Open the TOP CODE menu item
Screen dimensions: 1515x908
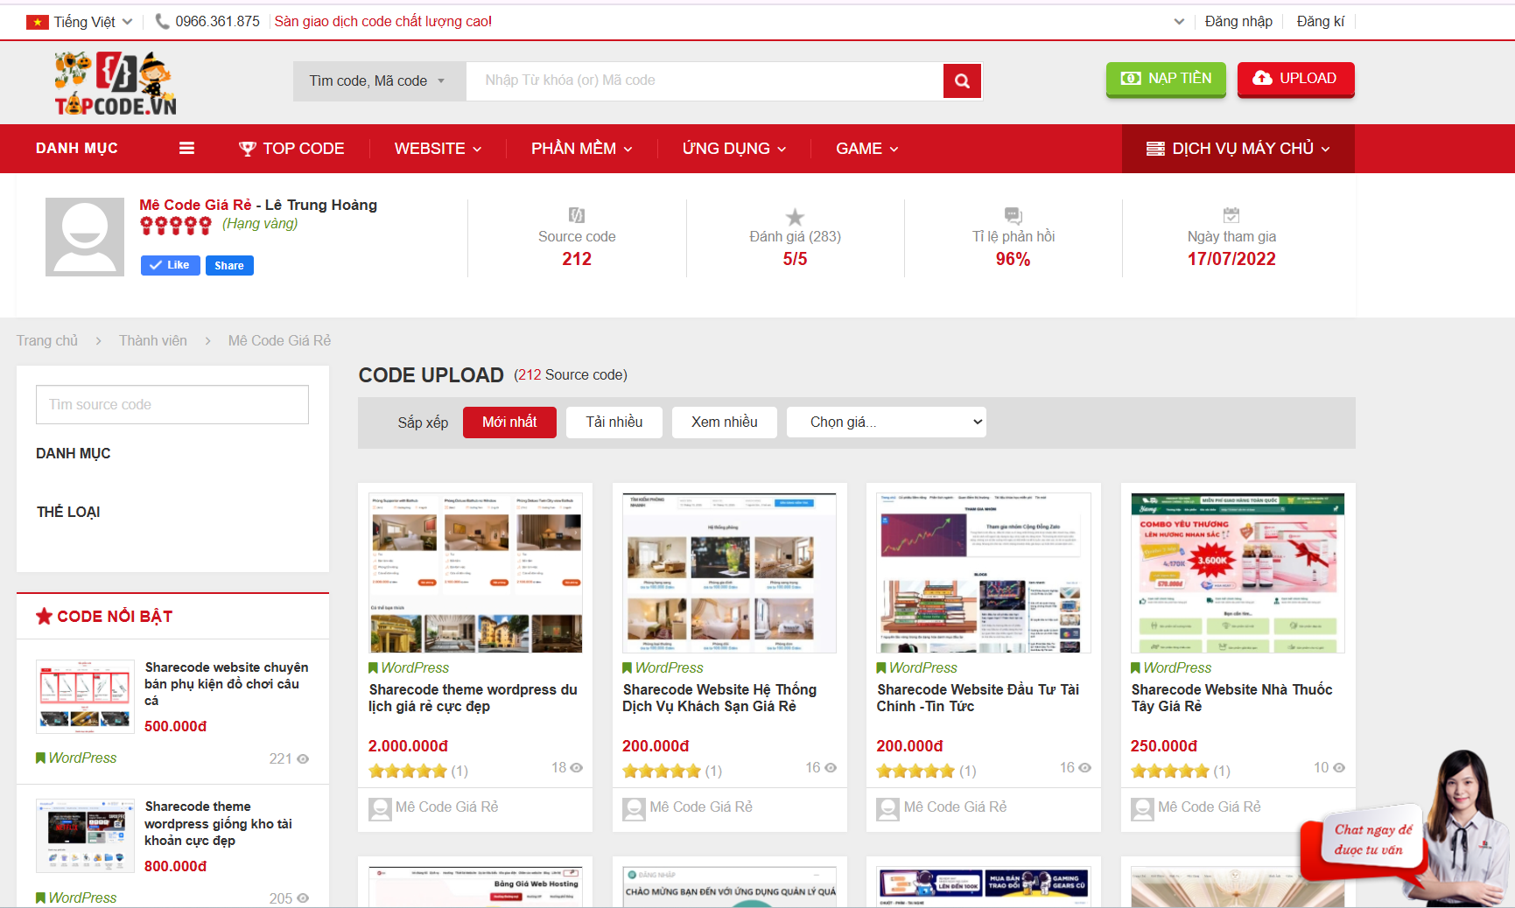click(x=291, y=149)
